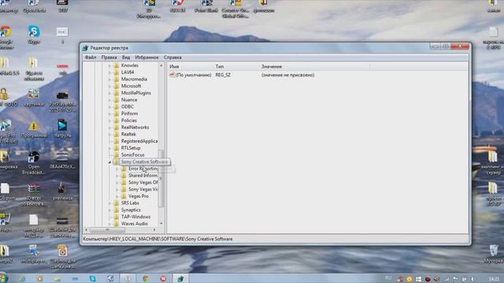Open the Правка menu

click(109, 57)
